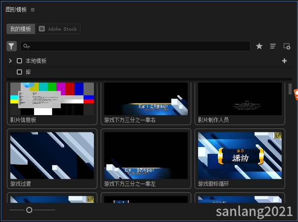Viewport: 298px width, 222px height.
Task: Click the filter funnel icon
Action: (12, 46)
